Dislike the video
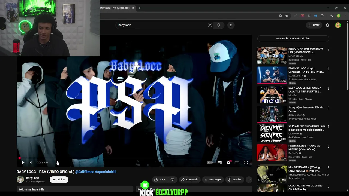349x196 pixels. click(172, 180)
